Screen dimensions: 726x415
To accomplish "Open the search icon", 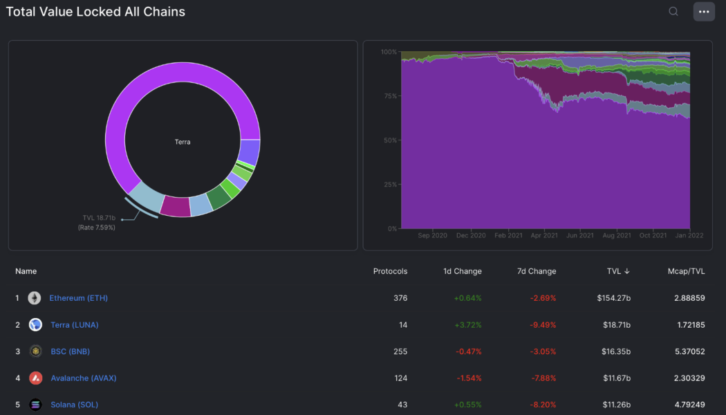I will 673,11.
